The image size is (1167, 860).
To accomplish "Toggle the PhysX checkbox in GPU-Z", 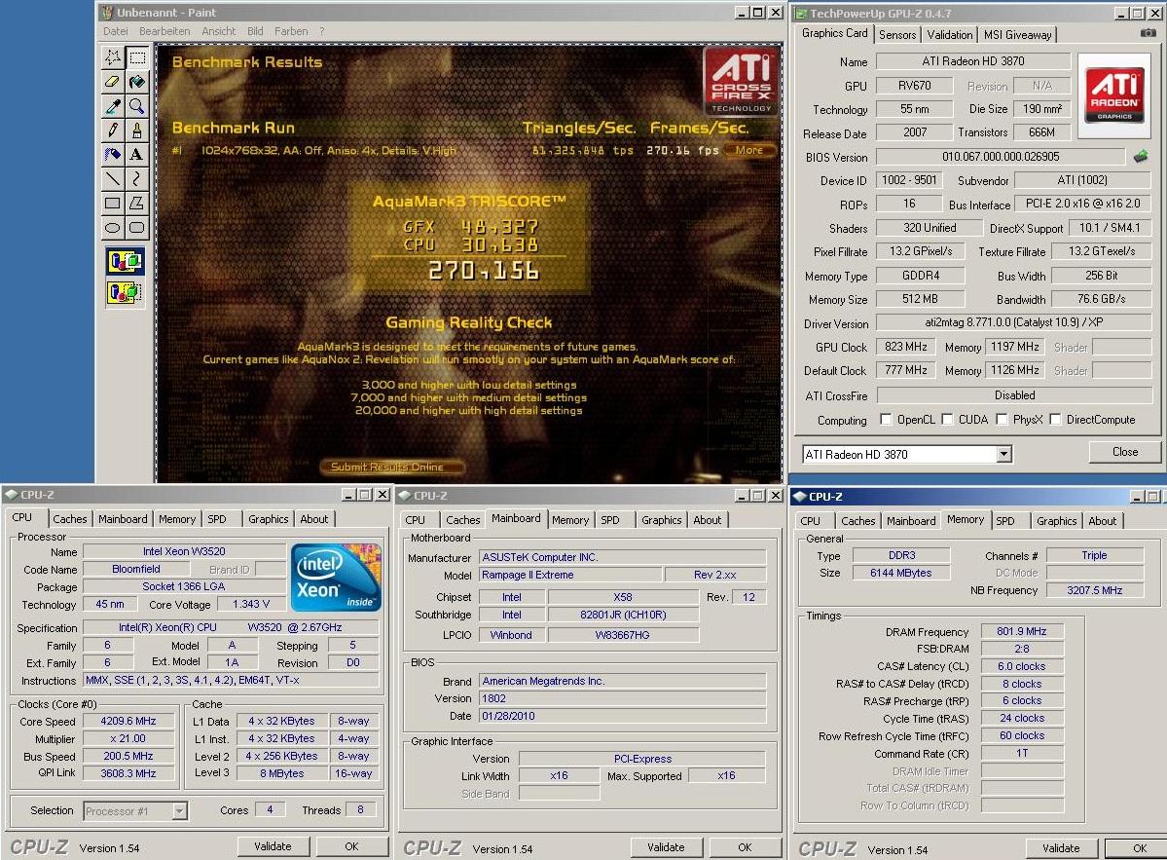I will 1002,419.
